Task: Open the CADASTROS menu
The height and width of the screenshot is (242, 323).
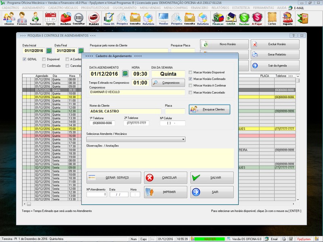Action: (x=10, y=8)
